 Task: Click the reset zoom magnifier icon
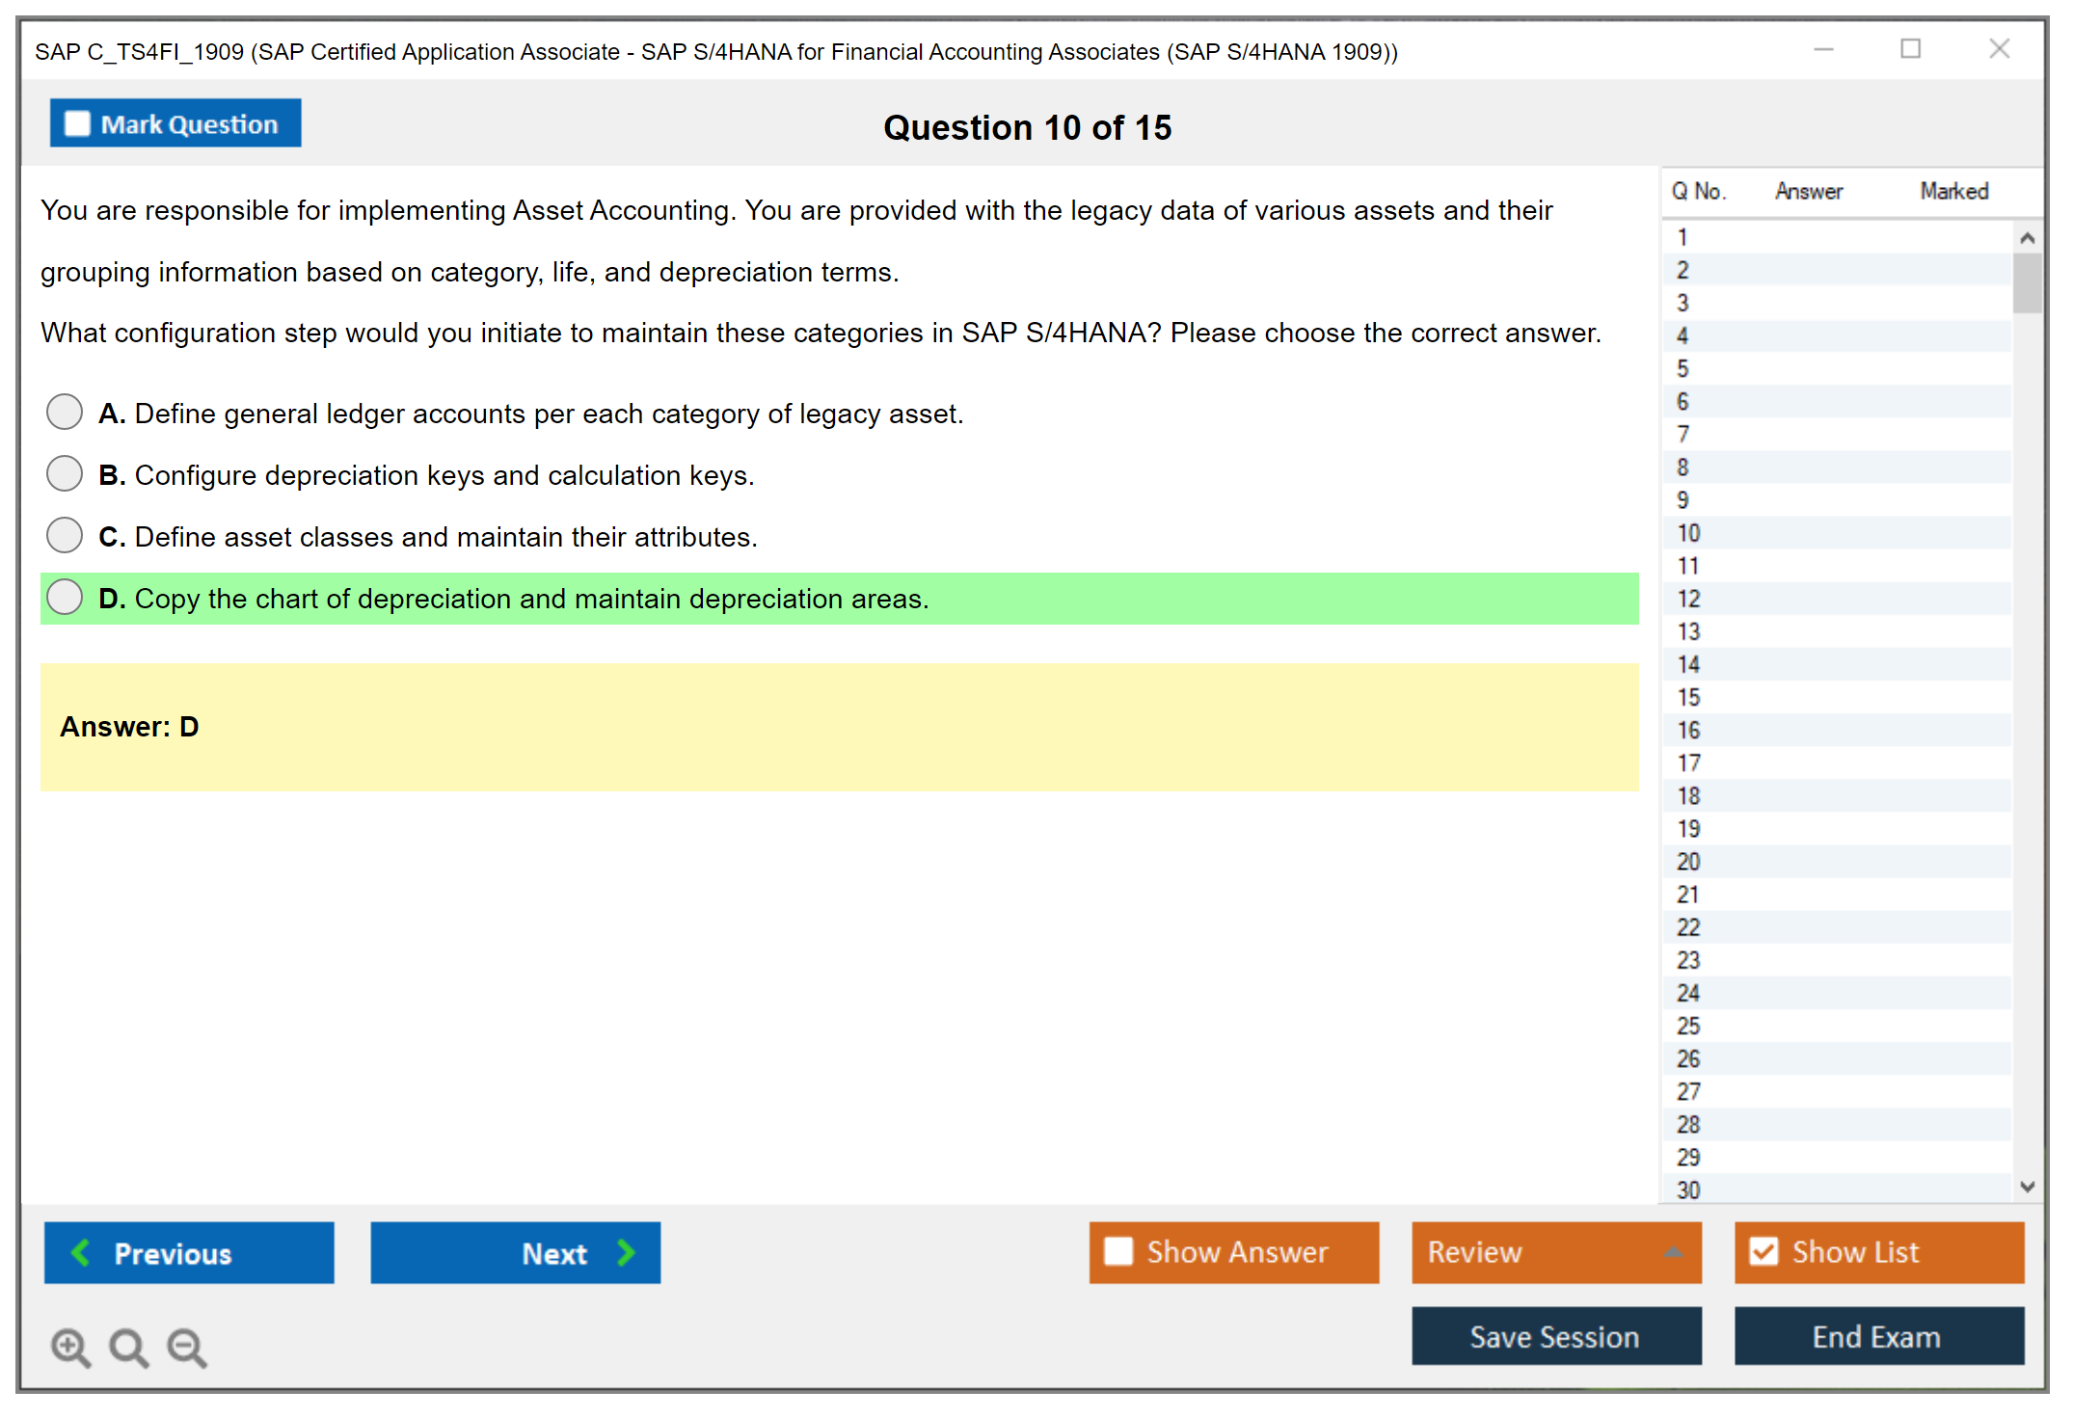coord(128,1347)
